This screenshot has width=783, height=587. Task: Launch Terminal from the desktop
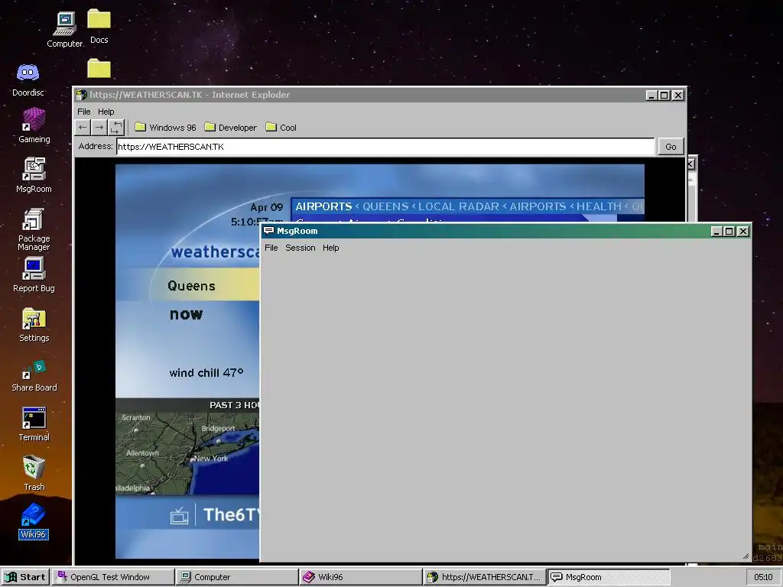point(34,424)
